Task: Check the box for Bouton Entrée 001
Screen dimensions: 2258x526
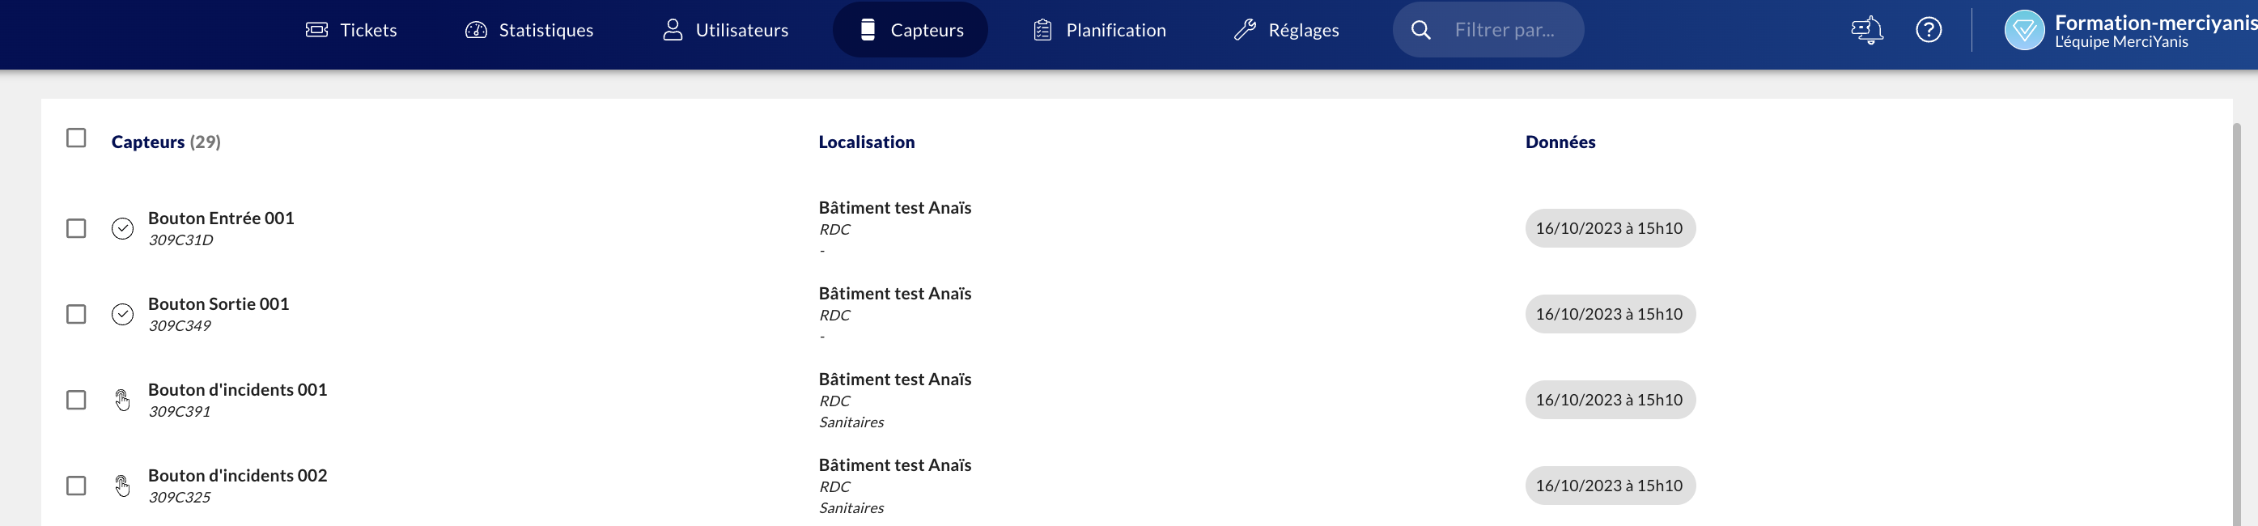Action: point(76,229)
